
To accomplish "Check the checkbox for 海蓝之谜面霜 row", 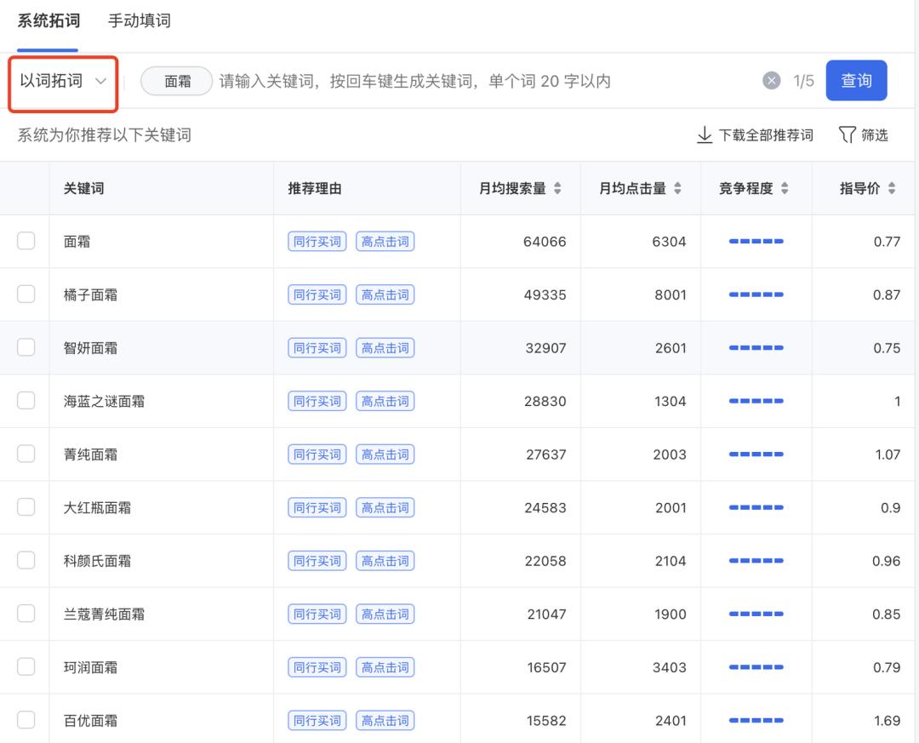I will [x=26, y=401].
